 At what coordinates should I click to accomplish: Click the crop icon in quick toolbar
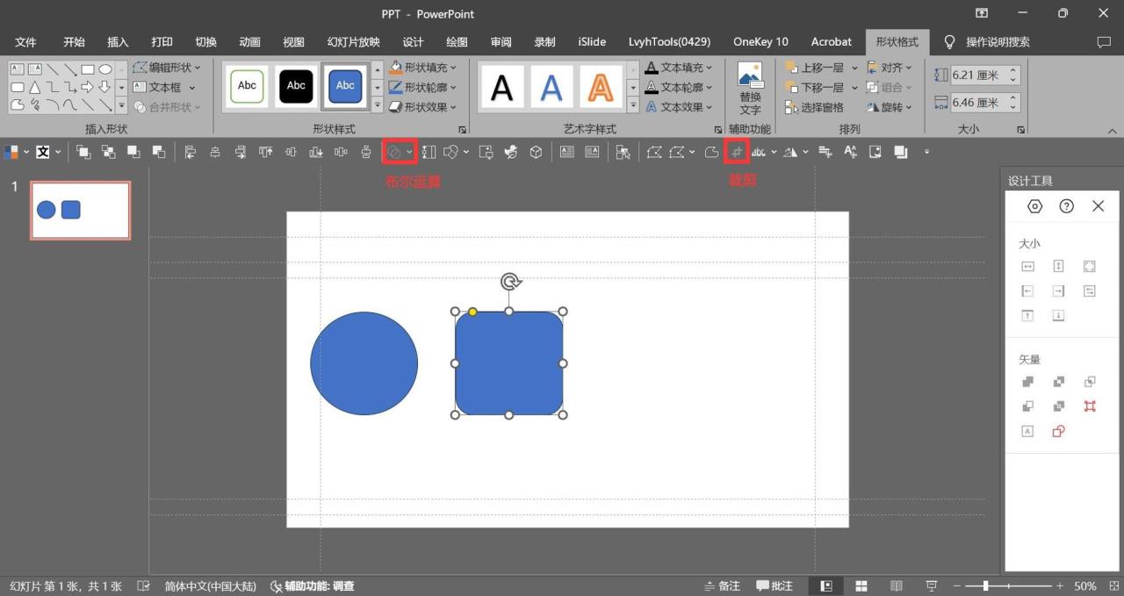click(737, 152)
